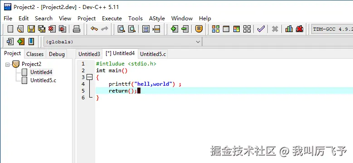Click the colorful Compile & Run icon
This screenshot has height=163, width=353.
237,29
